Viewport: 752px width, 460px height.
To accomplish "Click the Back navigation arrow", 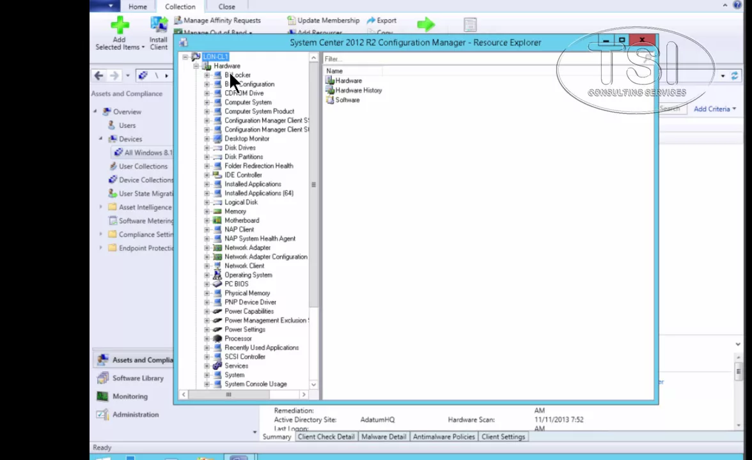I will point(98,75).
